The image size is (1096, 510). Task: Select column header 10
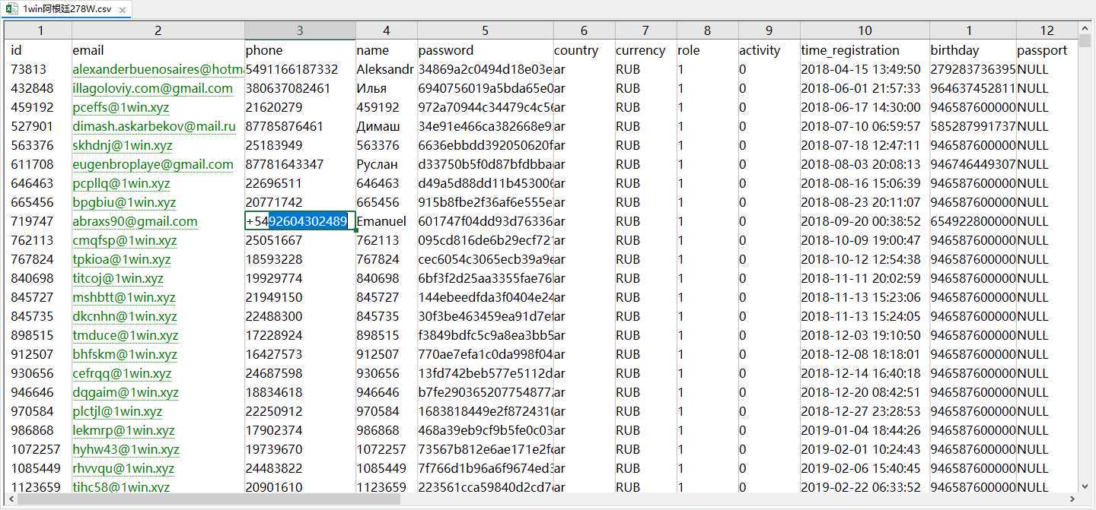pos(865,30)
